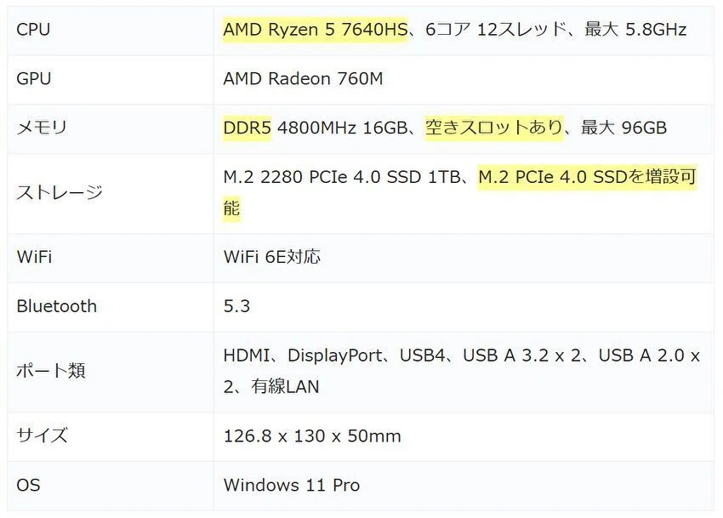Click the Bluetooth 5.3 value
The image size is (723, 518).
(x=236, y=307)
